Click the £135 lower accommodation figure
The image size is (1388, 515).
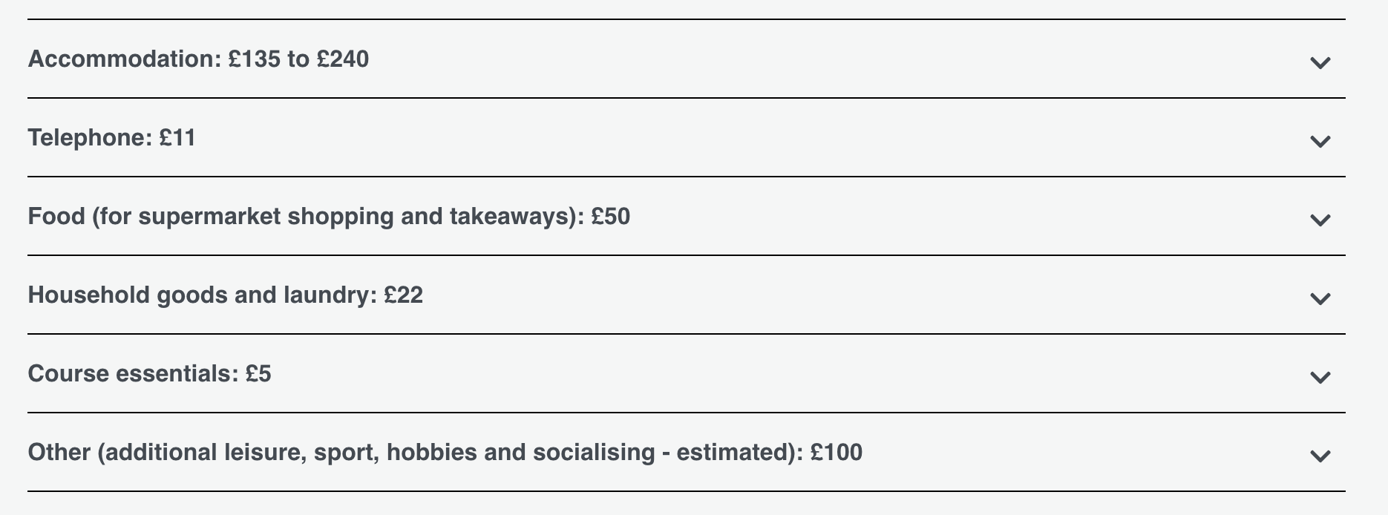(x=254, y=59)
